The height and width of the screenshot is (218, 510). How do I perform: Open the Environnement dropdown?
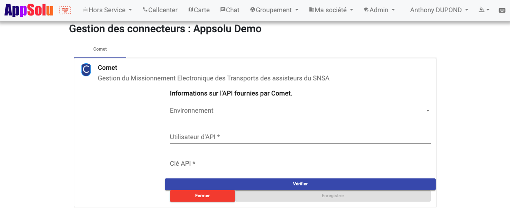coord(300,110)
